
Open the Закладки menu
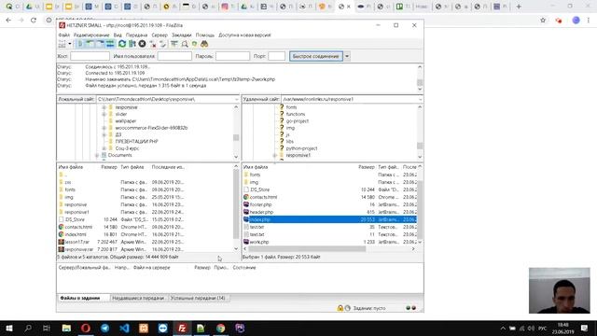coord(182,35)
